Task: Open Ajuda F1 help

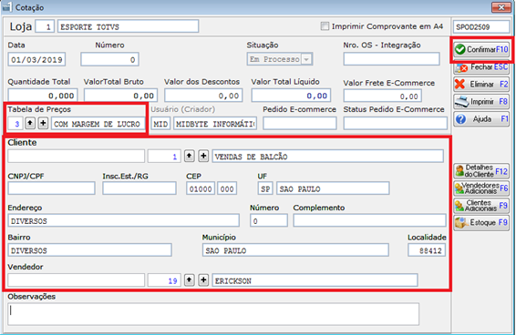Action: [481, 119]
